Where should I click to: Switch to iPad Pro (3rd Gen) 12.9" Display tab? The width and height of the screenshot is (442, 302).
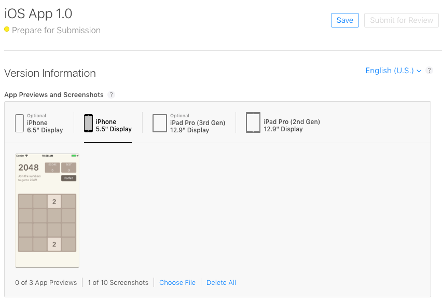tap(189, 123)
